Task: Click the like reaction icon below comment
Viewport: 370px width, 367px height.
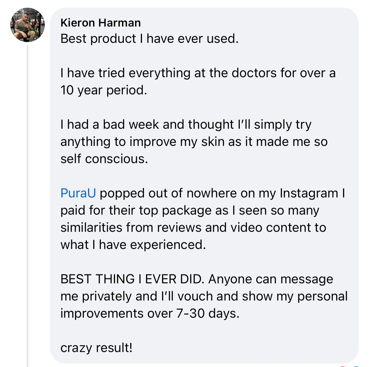Action: 356,366
